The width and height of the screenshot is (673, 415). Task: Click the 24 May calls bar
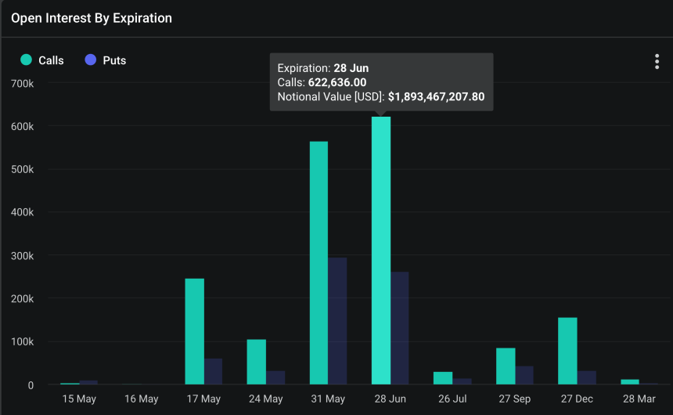[256, 362]
